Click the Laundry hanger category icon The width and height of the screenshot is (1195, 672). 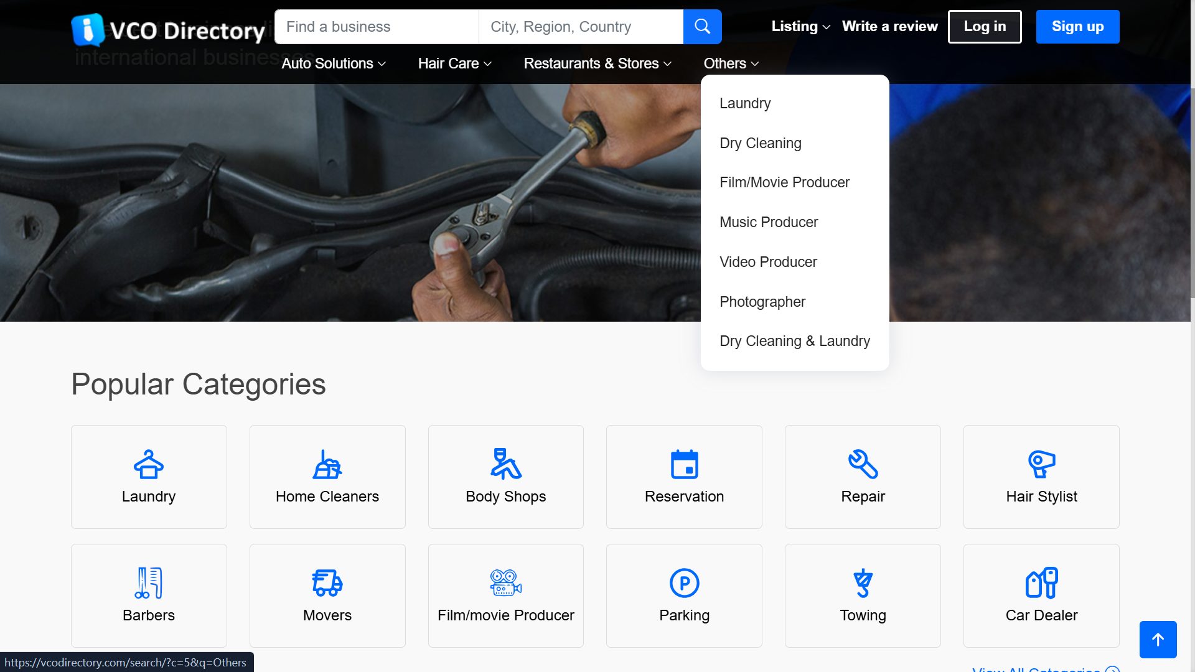149,464
